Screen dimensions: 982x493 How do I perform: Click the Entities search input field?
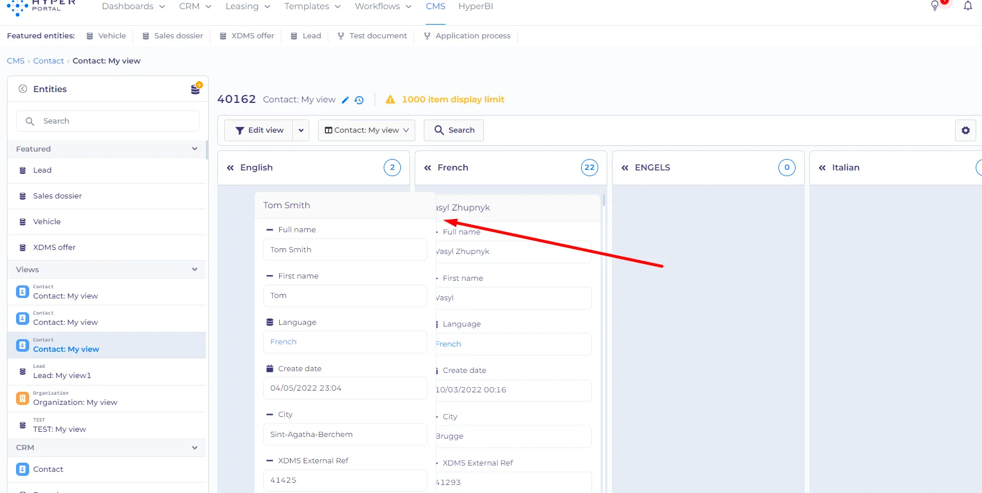pos(108,121)
